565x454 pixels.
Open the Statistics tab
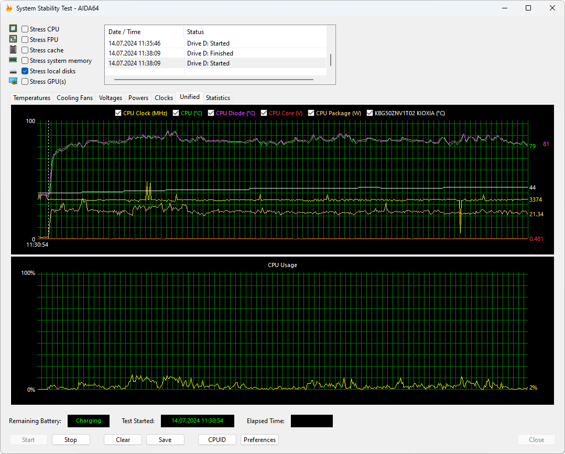click(x=218, y=98)
